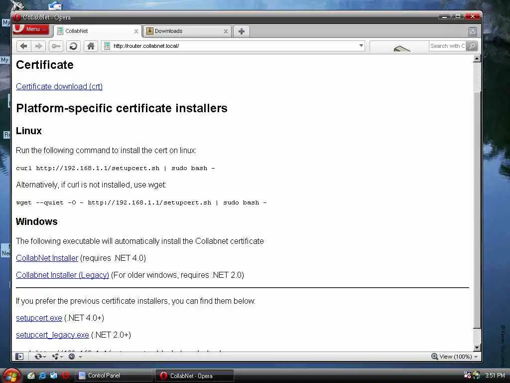Image resolution: width=510 pixels, height=383 pixels.
Task: Click the CollabNet - Opera taskbar button
Action: (195, 376)
